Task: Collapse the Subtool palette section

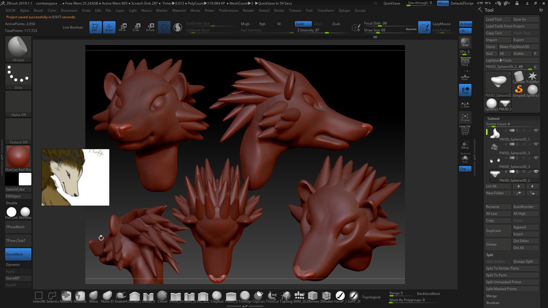Action: click(493, 118)
